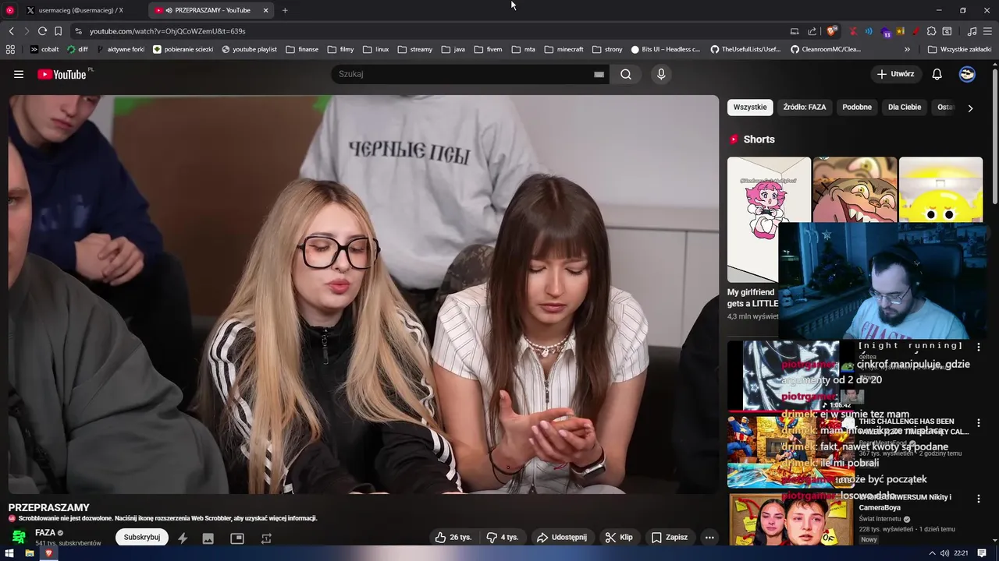Viewport: 999px width, 561px height.
Task: Open the browser main hamburger menu
Action: coord(987,31)
